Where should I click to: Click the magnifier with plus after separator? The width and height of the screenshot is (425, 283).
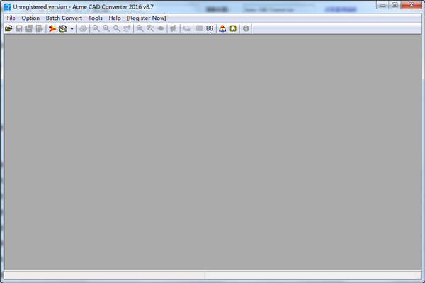pyautogui.click(x=140, y=28)
